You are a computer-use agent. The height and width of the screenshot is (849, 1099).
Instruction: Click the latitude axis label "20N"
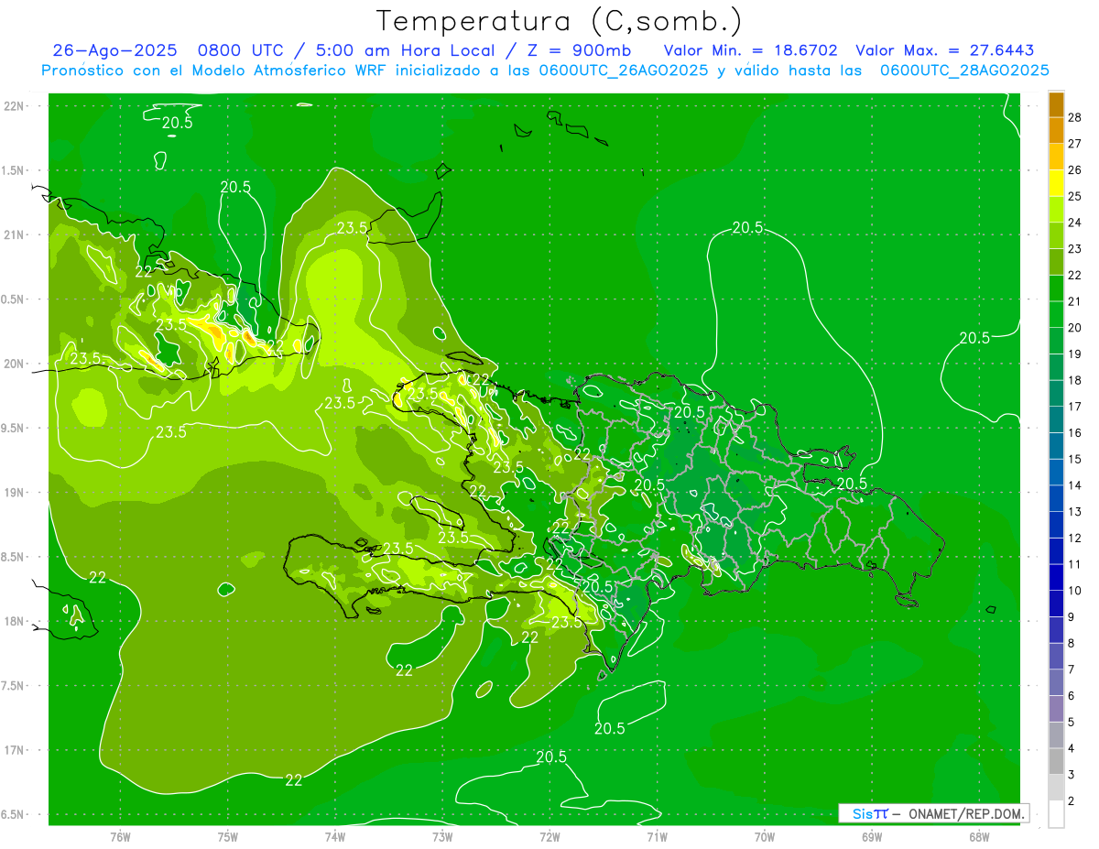14,364
